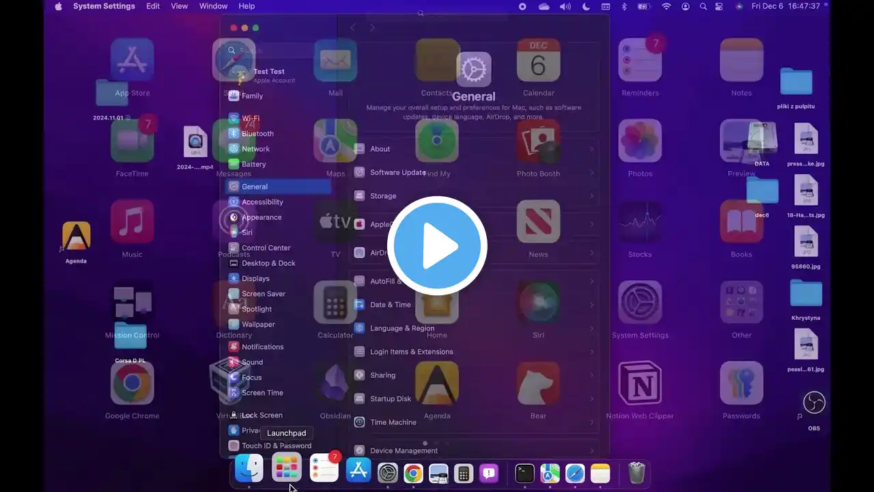Screen dimensions: 874x492
Task: Open Startup Disk settings
Action: point(474,398)
